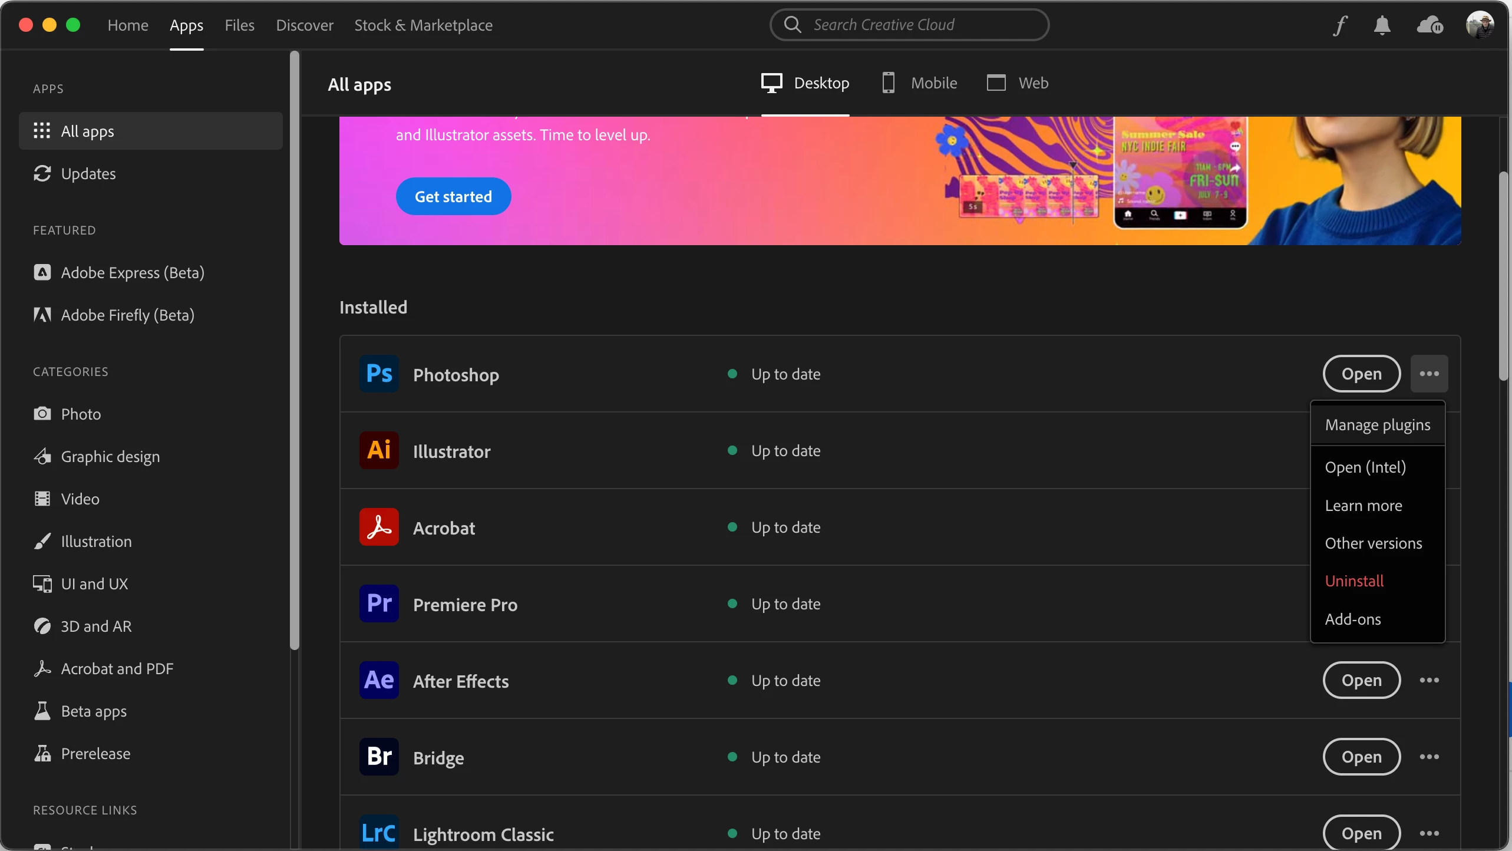Open the notifications bell
The image size is (1512, 851).
click(x=1382, y=25)
